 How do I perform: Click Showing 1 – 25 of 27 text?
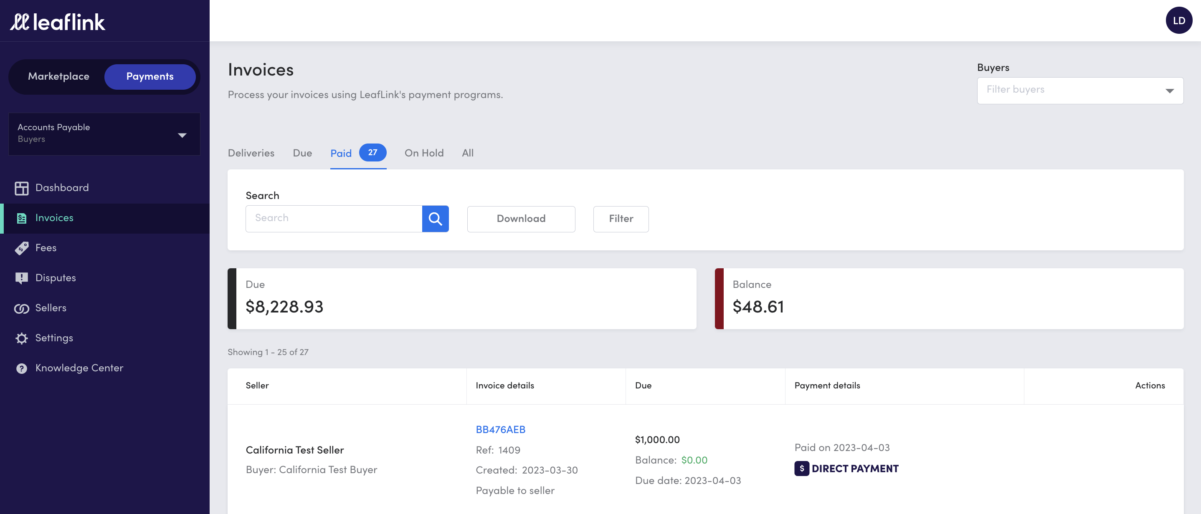coord(268,352)
